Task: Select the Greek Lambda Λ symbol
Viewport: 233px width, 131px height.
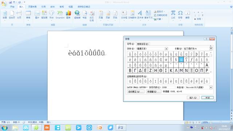Action: point(176,70)
